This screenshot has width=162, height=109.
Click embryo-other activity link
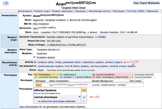point(46,62)
